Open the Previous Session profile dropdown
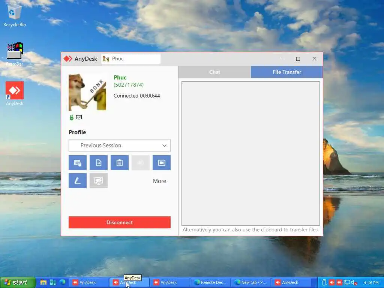This screenshot has height=288, width=384. [120, 145]
